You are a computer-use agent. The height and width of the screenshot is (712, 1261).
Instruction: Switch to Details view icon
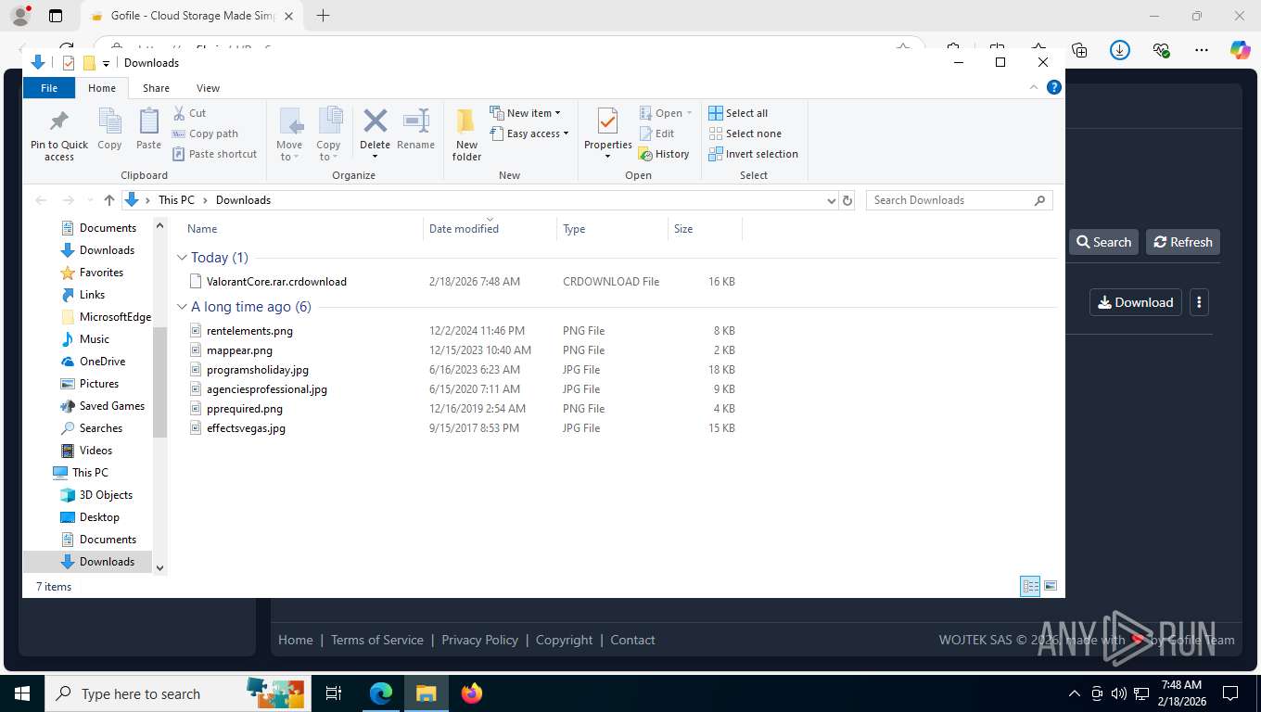1030,586
